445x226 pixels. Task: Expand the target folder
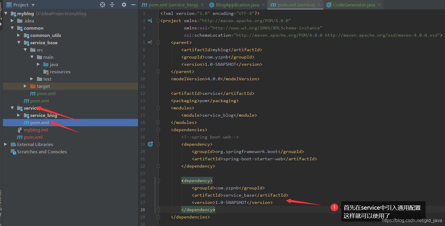tap(25, 86)
